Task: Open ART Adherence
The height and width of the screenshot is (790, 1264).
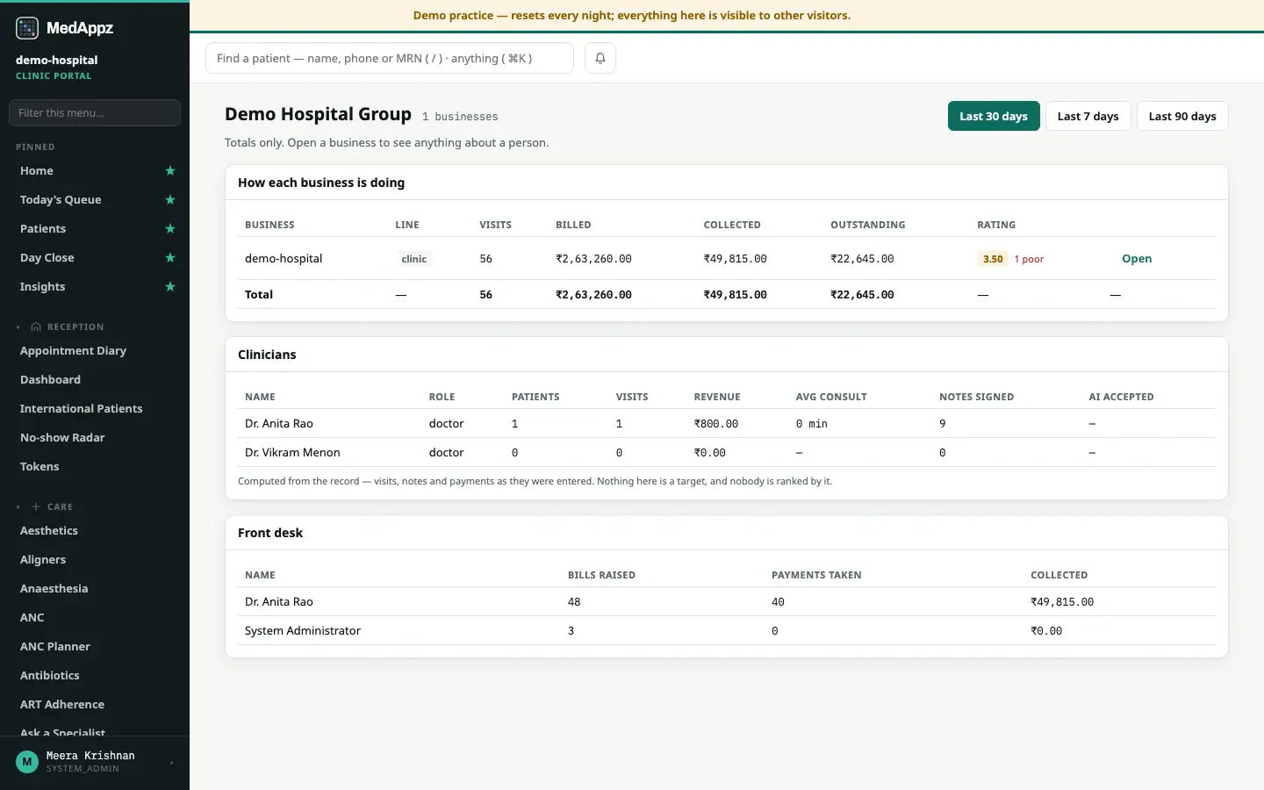Action: [62, 705]
